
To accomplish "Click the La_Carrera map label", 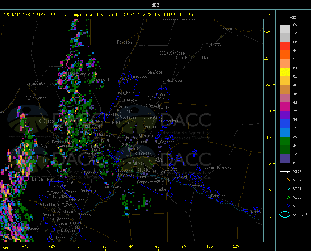I will coord(43,179).
